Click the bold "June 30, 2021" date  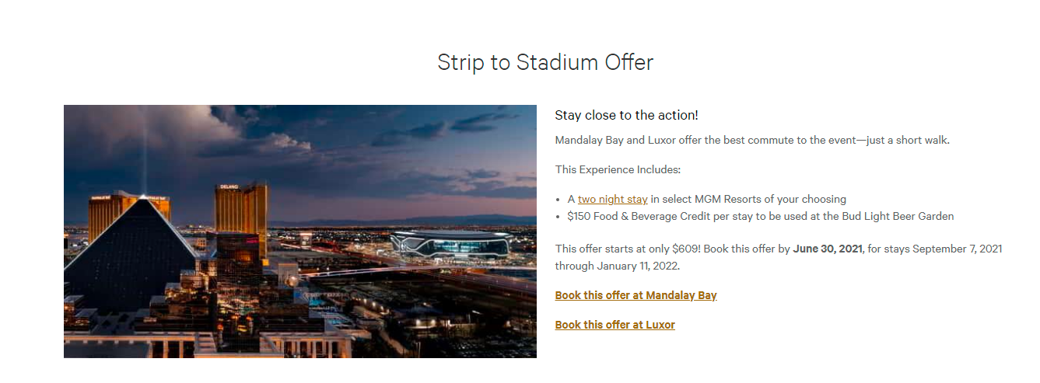click(828, 249)
